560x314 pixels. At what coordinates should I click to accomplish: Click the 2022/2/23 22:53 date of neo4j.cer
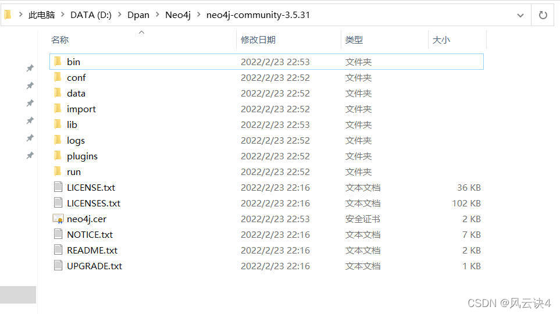click(276, 219)
